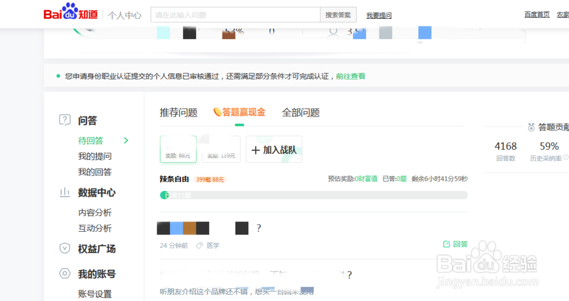Open 我的提问 in the sidebar
Image resolution: width=569 pixels, height=301 pixels.
point(94,156)
